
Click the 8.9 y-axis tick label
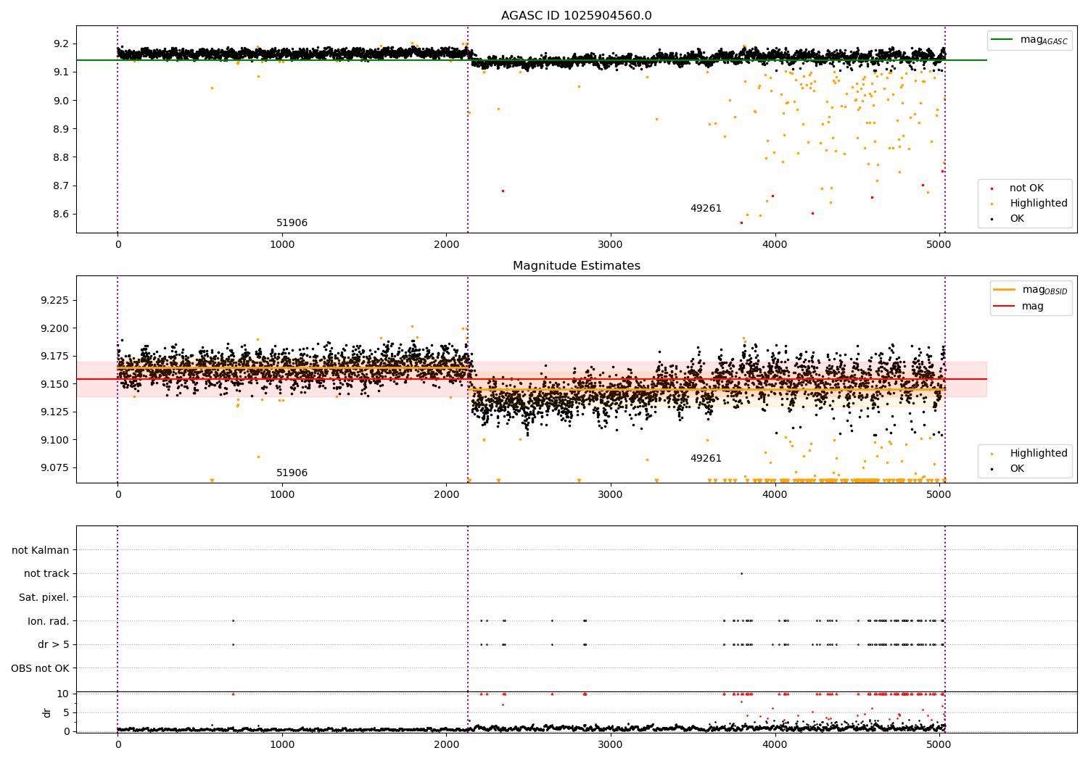pos(61,129)
